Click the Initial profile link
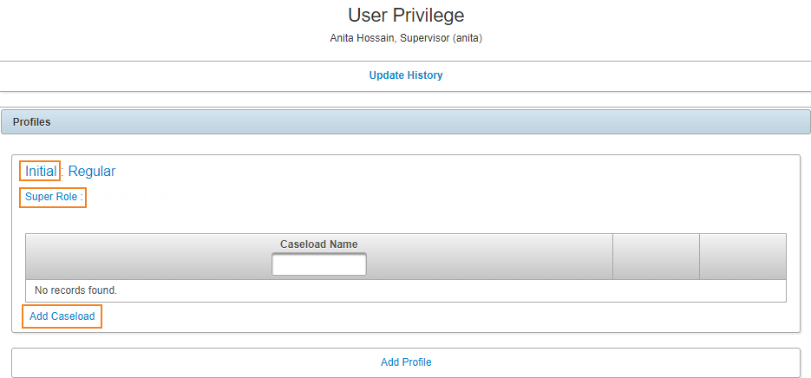The width and height of the screenshot is (811, 378). [41, 171]
